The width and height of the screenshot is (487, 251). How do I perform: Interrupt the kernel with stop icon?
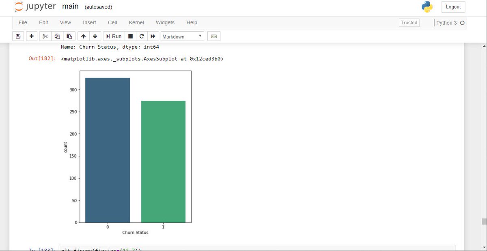tap(130, 36)
